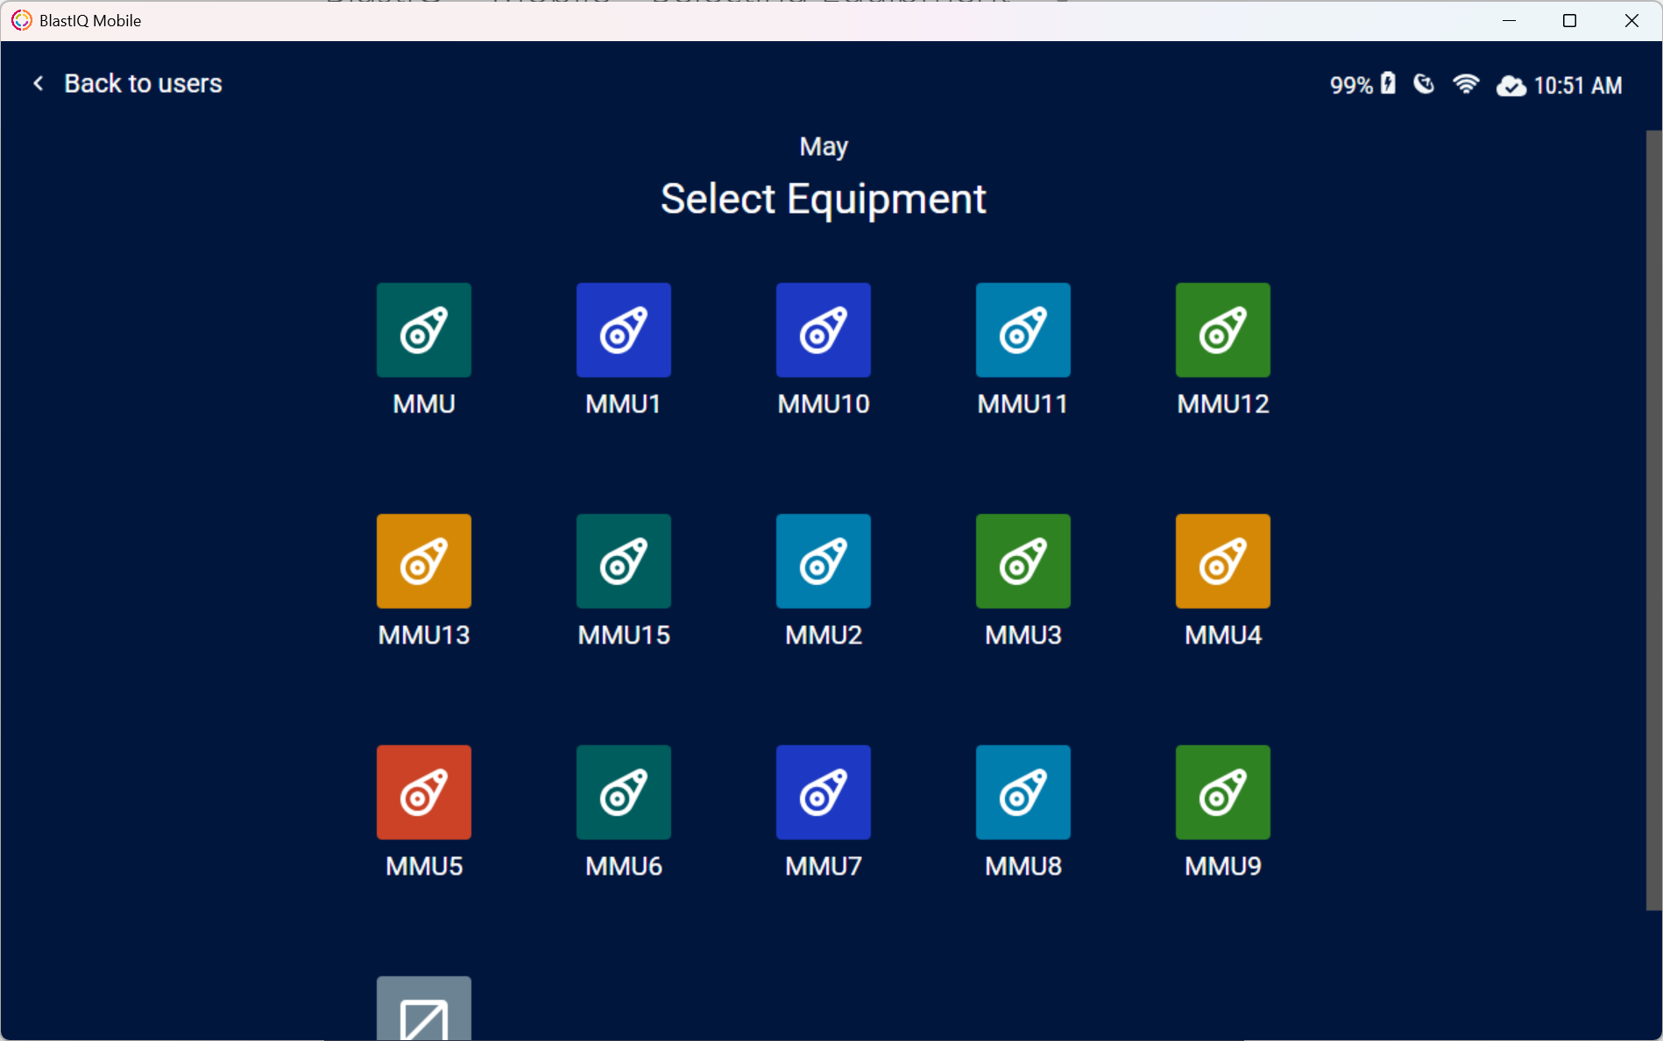The width and height of the screenshot is (1663, 1041).
Task: Minimize the BlastIQ Mobile window
Action: point(1509,20)
